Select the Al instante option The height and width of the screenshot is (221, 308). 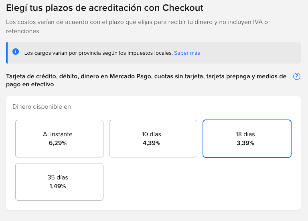tap(59, 139)
